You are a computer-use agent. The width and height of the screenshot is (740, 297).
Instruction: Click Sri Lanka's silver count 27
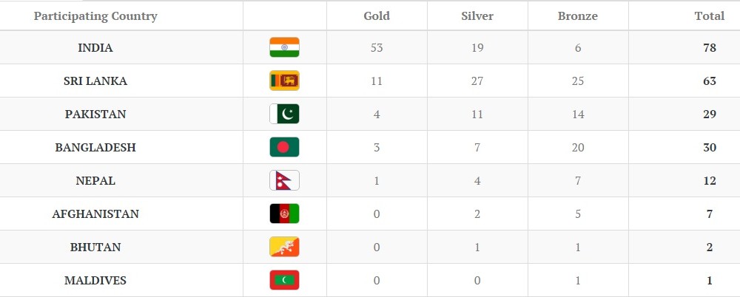point(477,81)
